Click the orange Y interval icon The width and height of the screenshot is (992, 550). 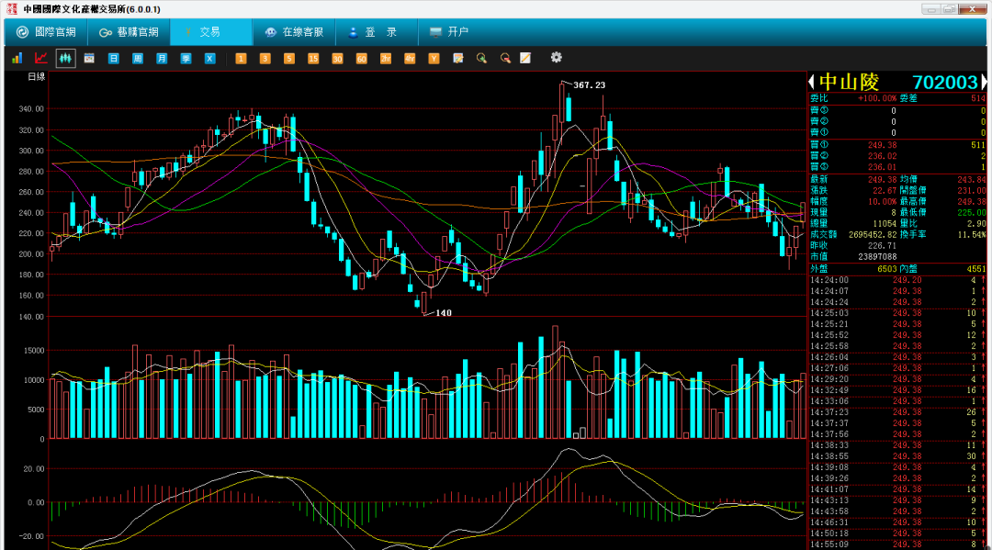[434, 58]
